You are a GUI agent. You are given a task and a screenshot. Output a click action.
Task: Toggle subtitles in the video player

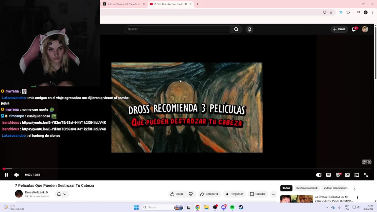pos(328,175)
